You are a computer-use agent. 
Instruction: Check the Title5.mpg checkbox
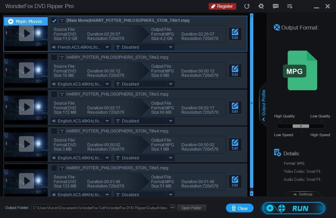pyautogui.click(x=54, y=168)
